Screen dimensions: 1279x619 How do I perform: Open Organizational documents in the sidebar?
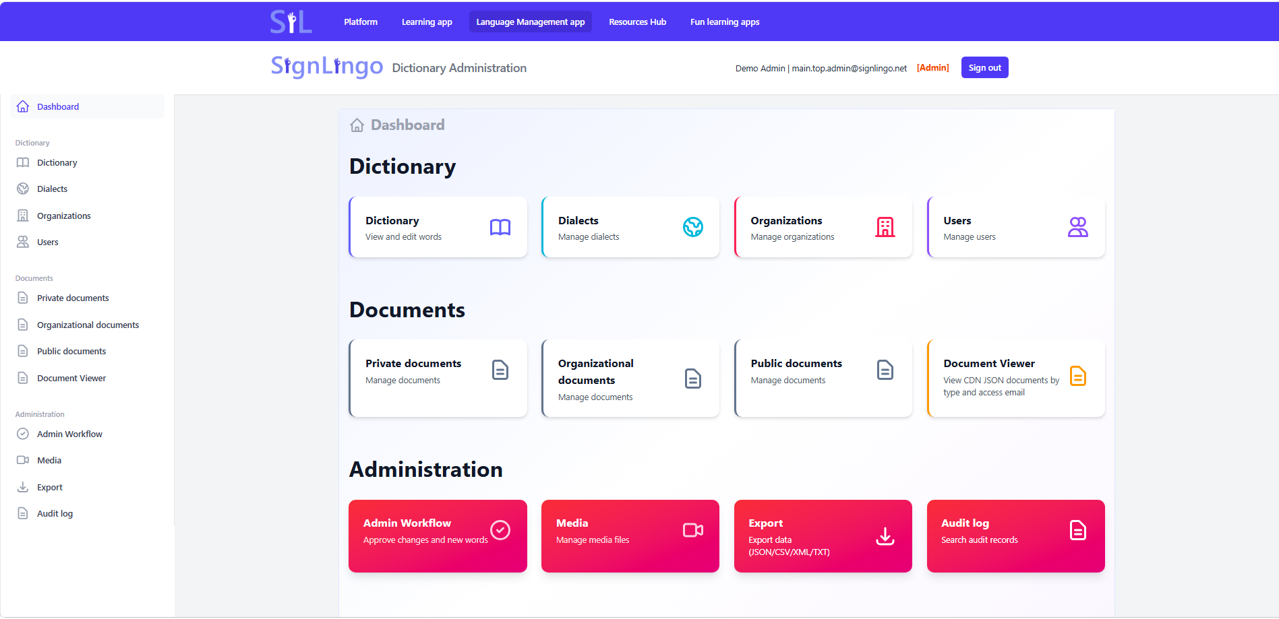tap(88, 325)
